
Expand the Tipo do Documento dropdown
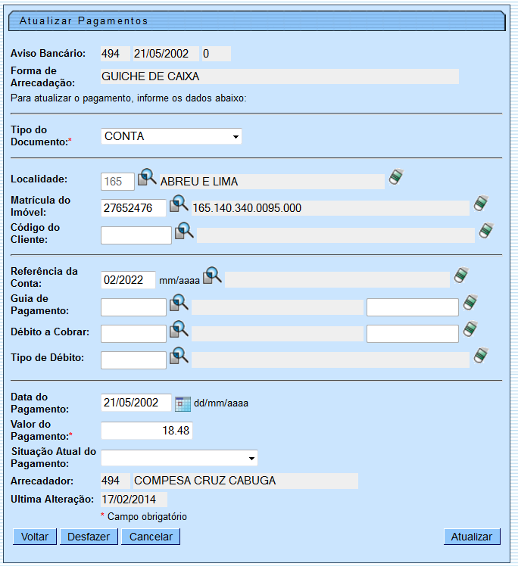[171, 136]
